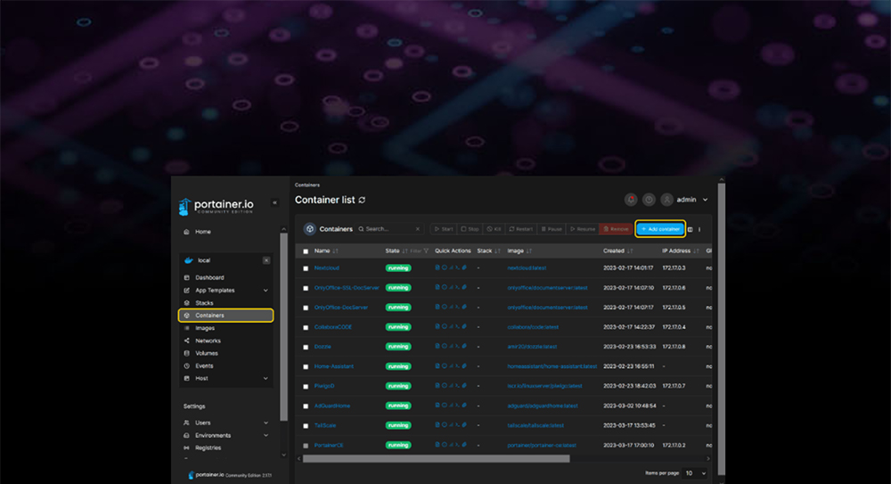Image resolution: width=891 pixels, height=484 pixels.
Task: Expand the App Templates submenu chevron
Action: (266, 291)
